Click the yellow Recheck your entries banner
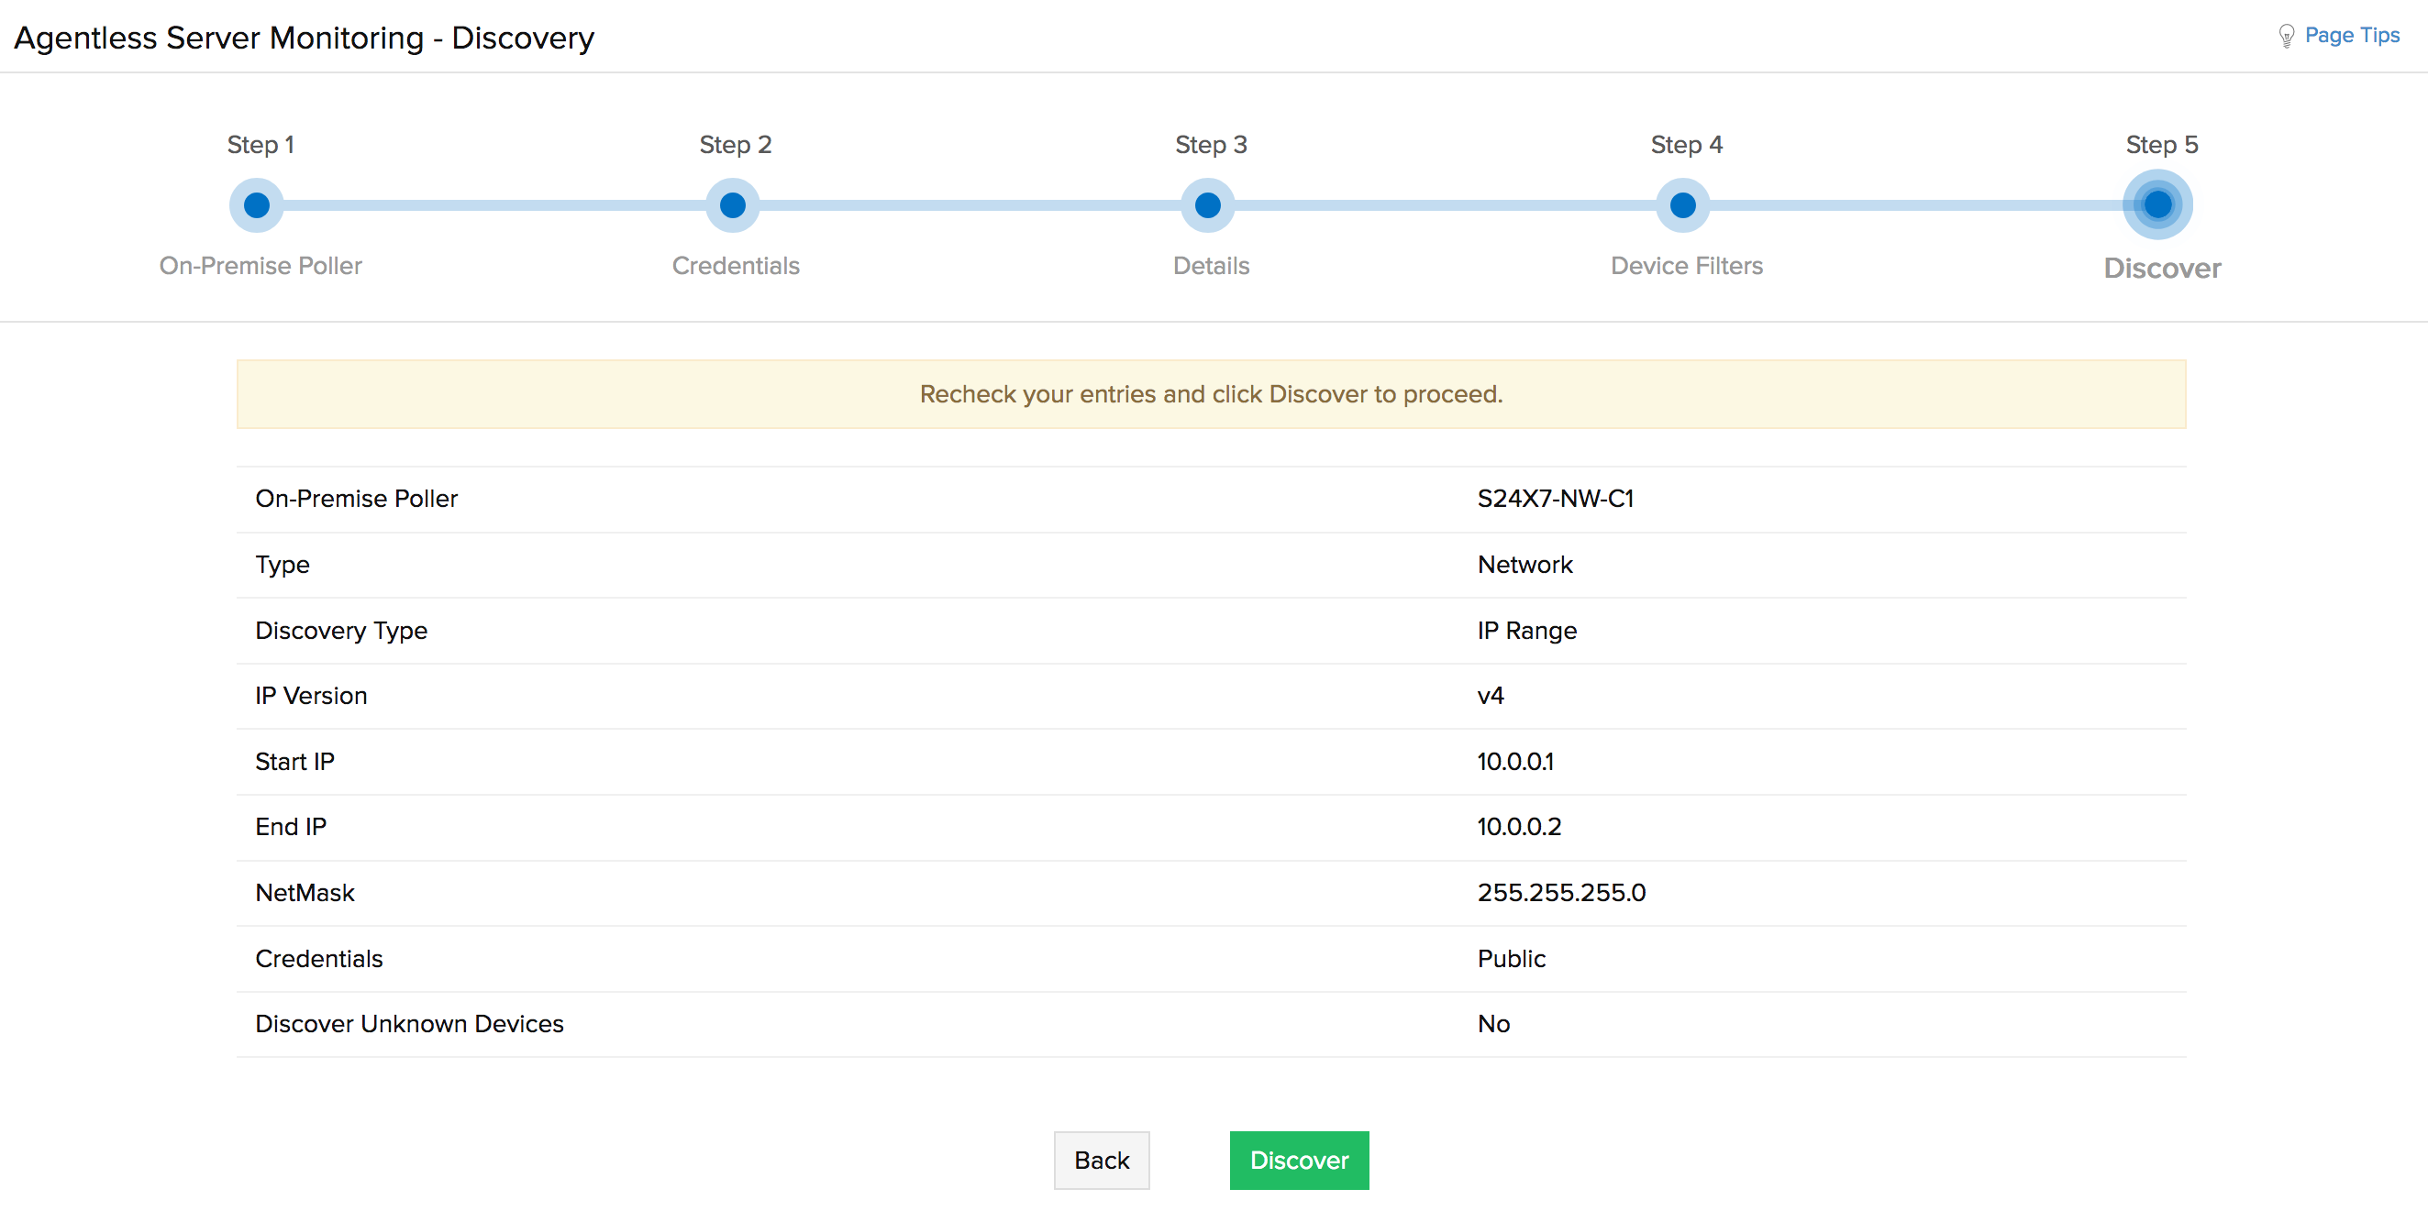 [1211, 393]
